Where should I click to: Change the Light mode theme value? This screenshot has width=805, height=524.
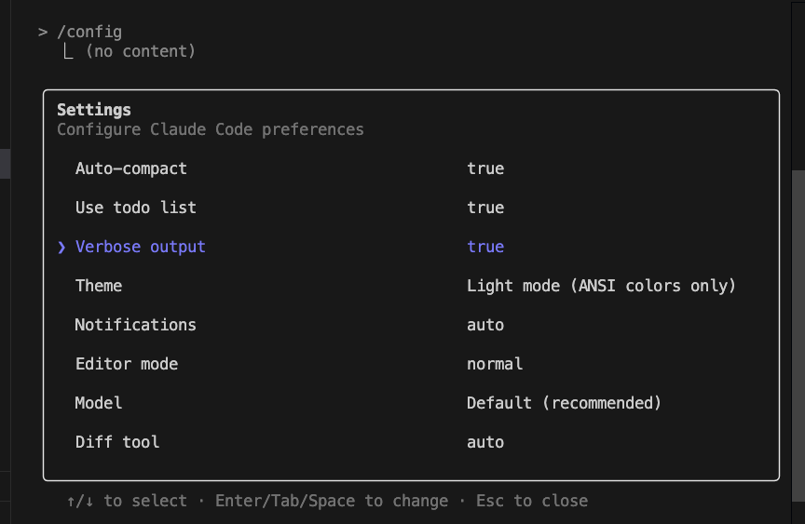(x=601, y=286)
